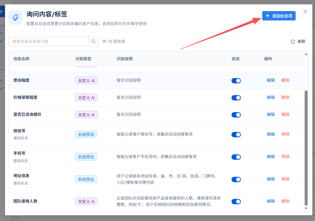Screen dimensions: 315x221
Task: Click the 系统预设 tag in 手机号 row
Action: coord(86,157)
